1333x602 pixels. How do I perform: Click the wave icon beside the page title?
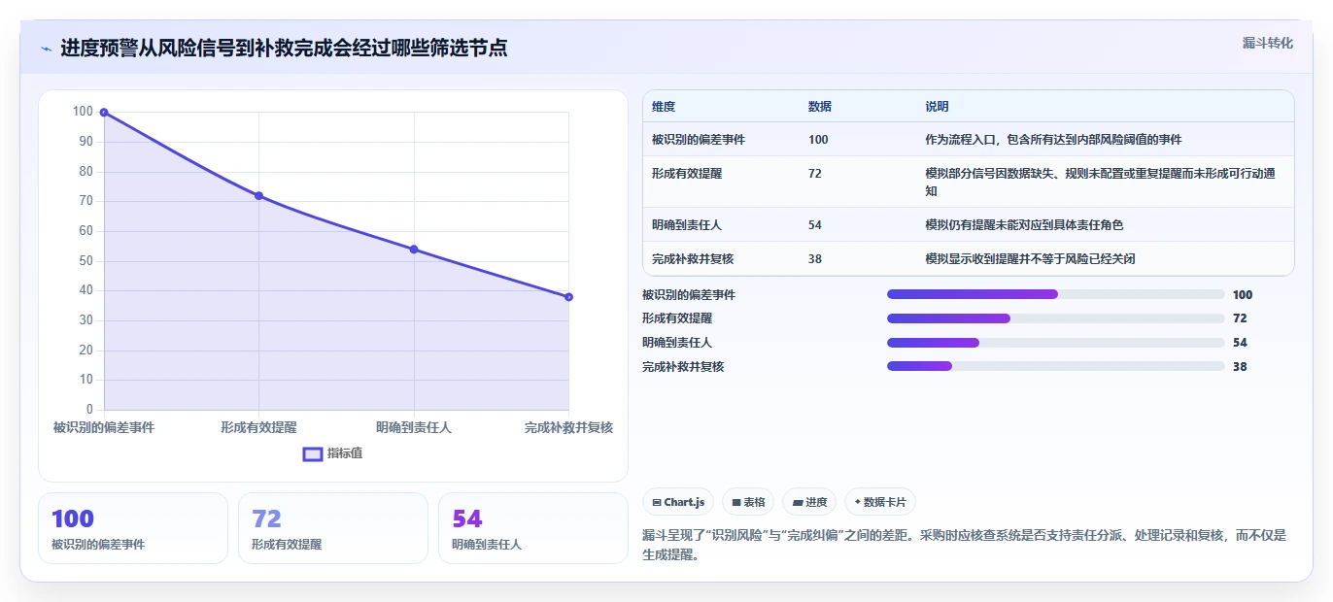tap(47, 49)
